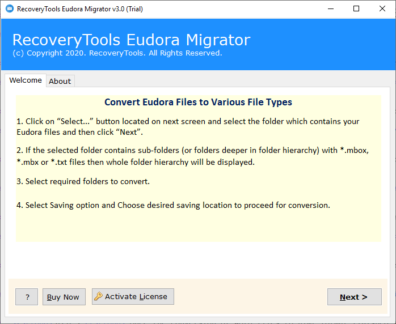Close the Eudora Migrator window
Viewport: 396px width, 324px height.
pyautogui.click(x=382, y=9)
